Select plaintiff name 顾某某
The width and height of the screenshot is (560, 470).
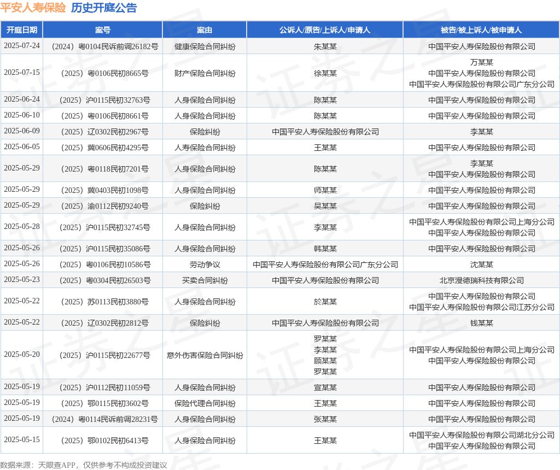point(325,361)
